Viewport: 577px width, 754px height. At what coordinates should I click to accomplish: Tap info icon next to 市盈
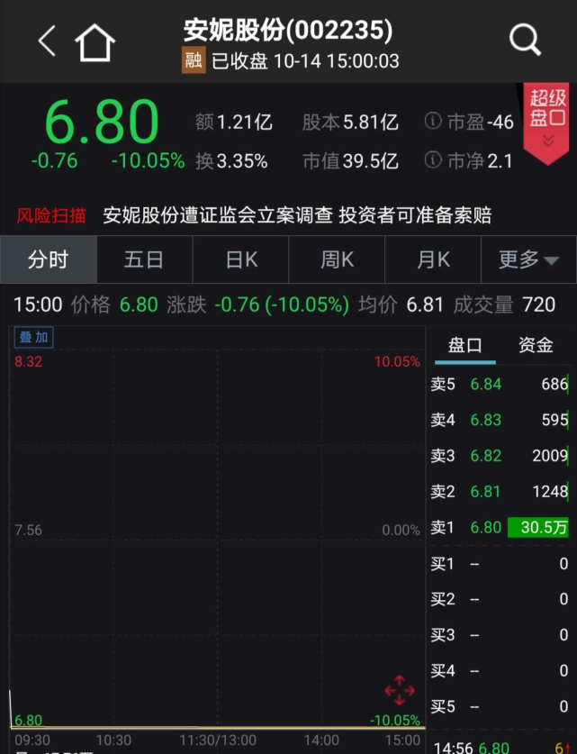[433, 121]
